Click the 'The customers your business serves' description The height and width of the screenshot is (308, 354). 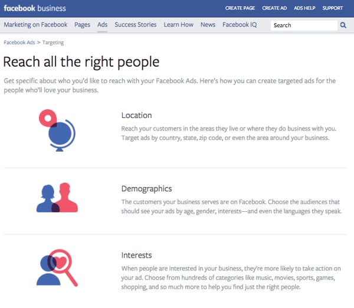(231, 207)
